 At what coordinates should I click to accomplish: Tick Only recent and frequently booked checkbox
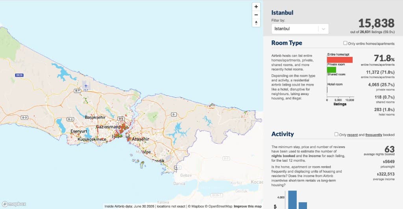coord(336,134)
